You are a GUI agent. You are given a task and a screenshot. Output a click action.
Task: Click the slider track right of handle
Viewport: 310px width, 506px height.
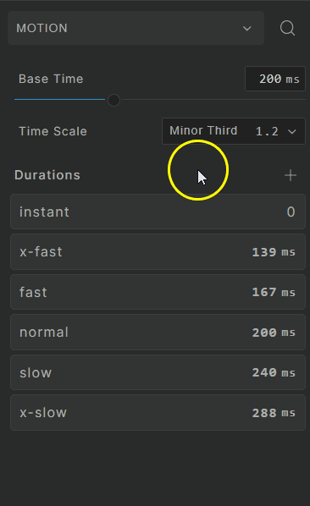tap(213, 100)
